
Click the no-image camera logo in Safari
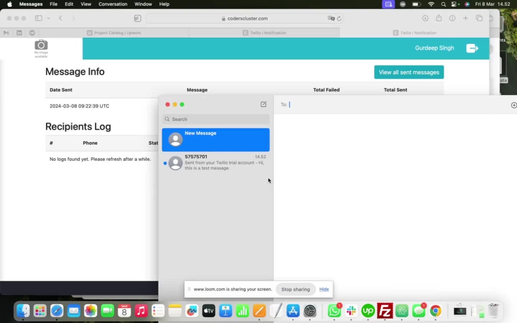point(41,49)
